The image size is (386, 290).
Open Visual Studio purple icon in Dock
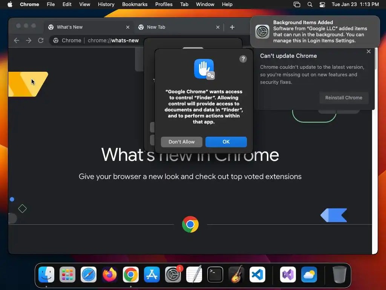288,275
